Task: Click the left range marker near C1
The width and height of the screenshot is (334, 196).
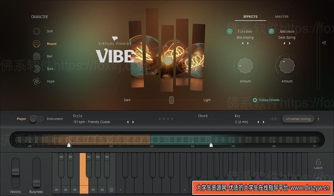Action: [x=69, y=145]
